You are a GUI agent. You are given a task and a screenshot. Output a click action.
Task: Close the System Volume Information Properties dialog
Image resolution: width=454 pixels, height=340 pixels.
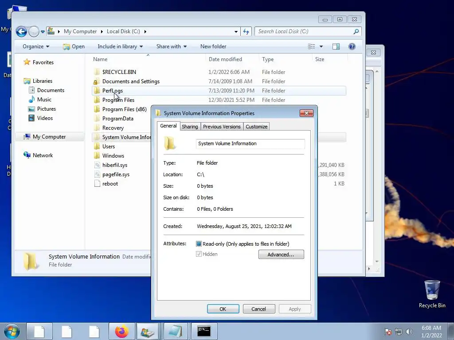306,113
